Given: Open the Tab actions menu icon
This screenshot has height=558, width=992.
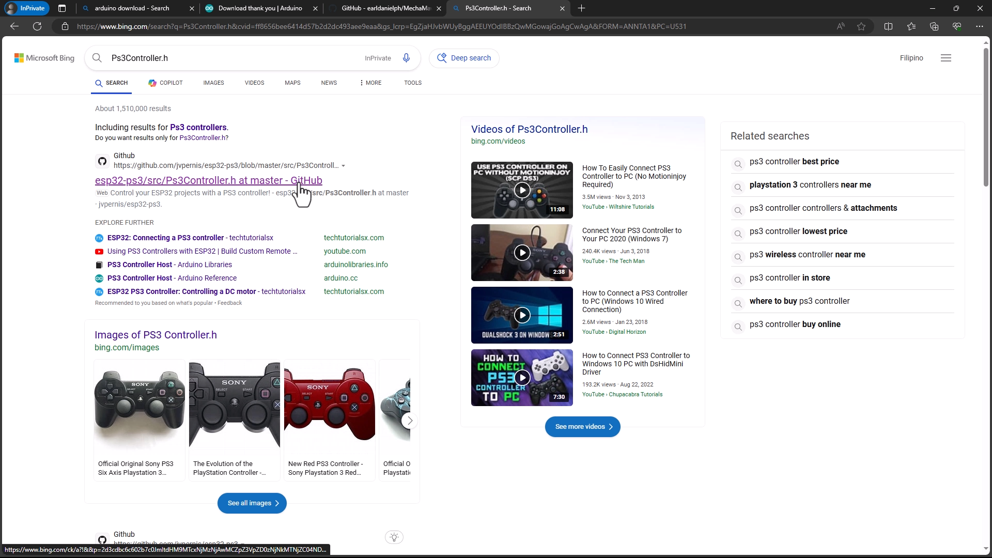Looking at the screenshot, I should tap(62, 8).
